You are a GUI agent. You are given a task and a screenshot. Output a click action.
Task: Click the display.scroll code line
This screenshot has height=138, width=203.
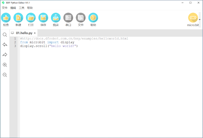pos(49,46)
